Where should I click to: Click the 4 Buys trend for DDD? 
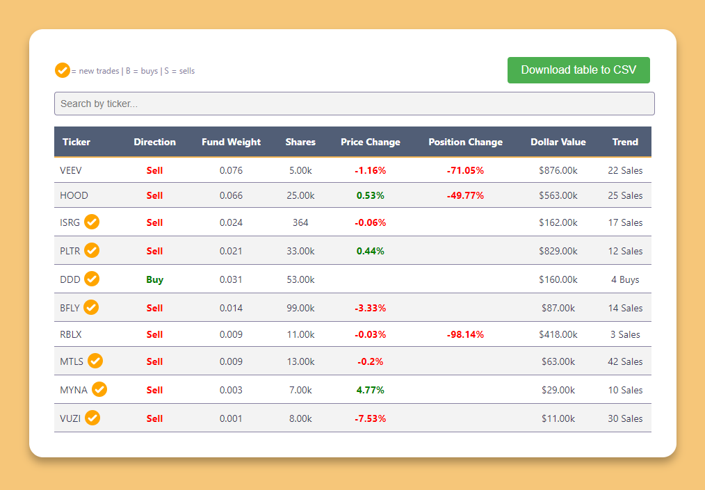(625, 279)
